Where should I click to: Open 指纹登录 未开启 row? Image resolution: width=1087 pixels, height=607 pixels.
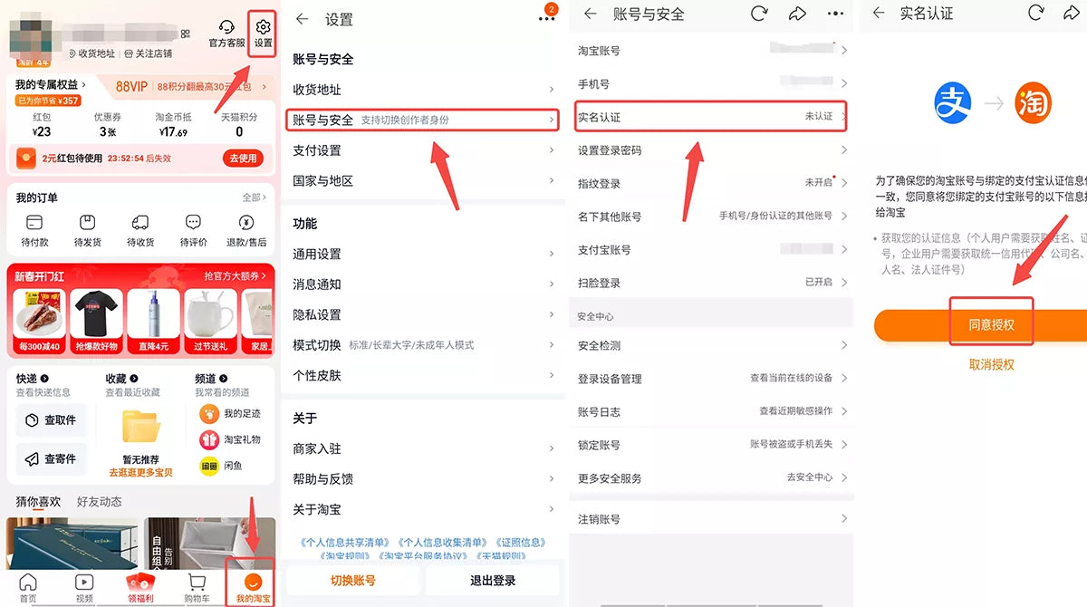point(711,183)
